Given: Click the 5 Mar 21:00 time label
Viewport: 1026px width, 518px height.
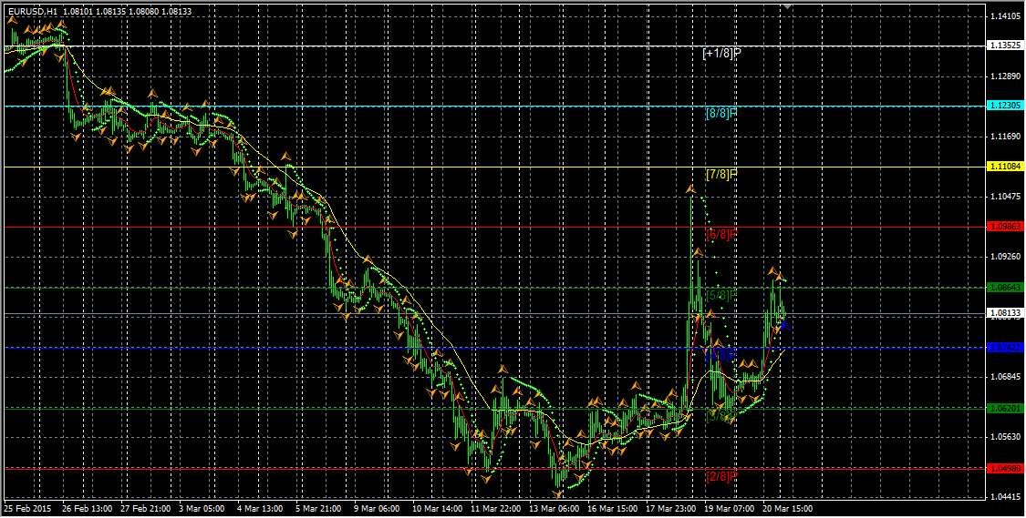Looking at the screenshot, I should [x=316, y=508].
